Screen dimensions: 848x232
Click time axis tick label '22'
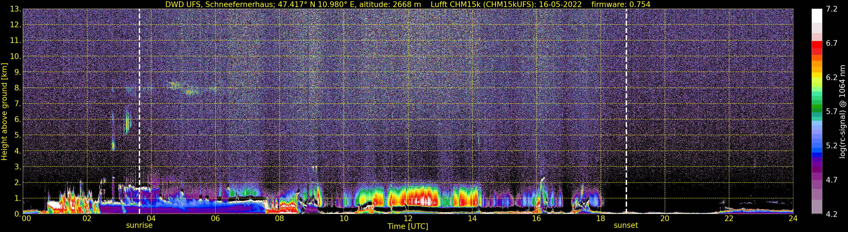tap(729, 219)
